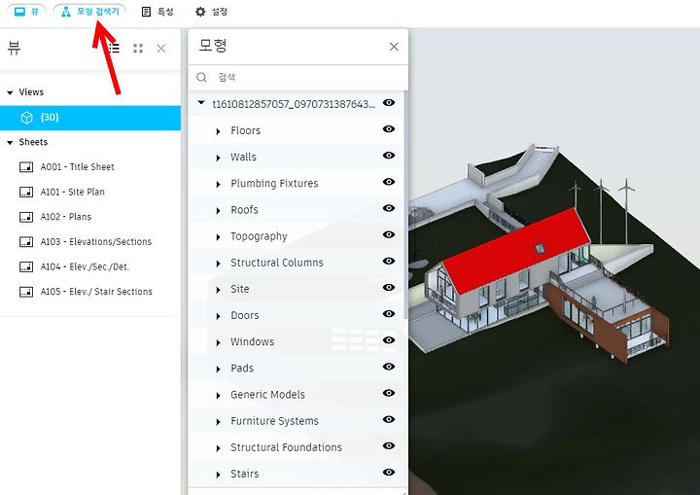Expand the Walls category

coord(218,158)
